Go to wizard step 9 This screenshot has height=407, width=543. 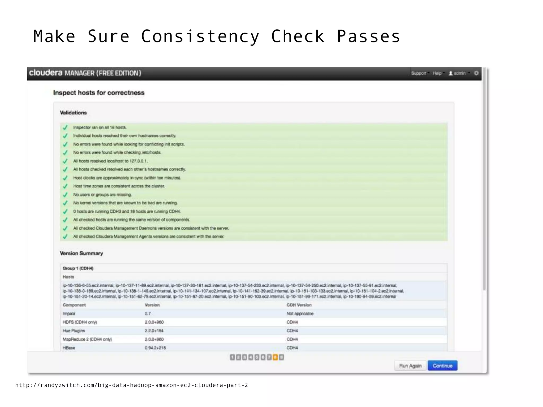[281, 357]
